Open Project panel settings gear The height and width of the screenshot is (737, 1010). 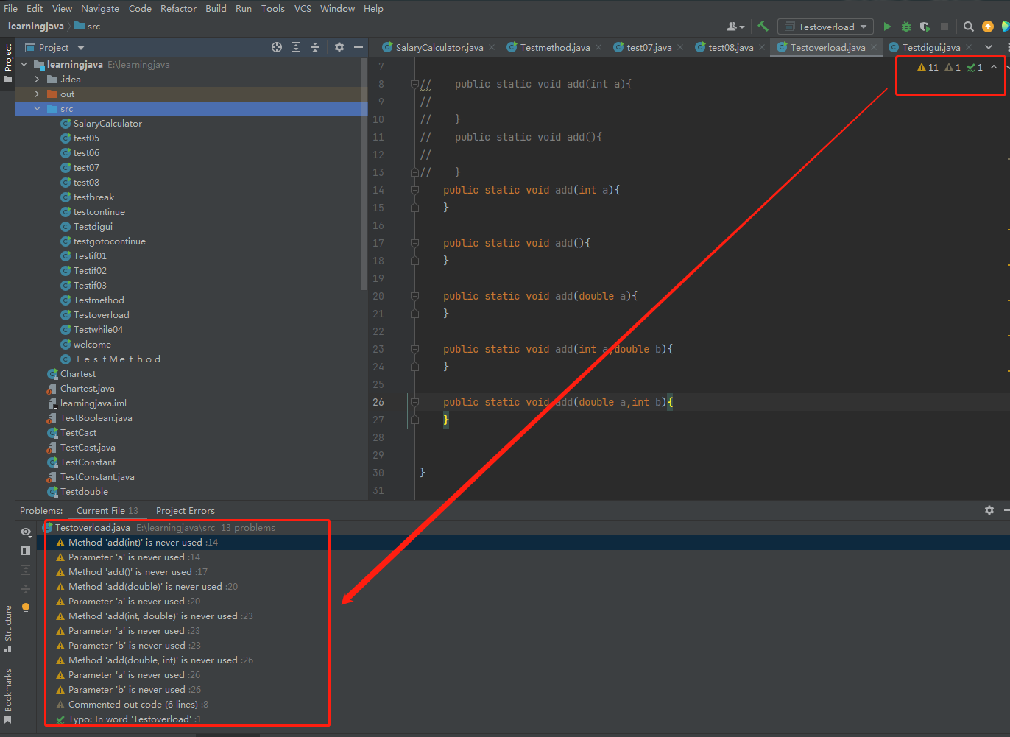339,47
